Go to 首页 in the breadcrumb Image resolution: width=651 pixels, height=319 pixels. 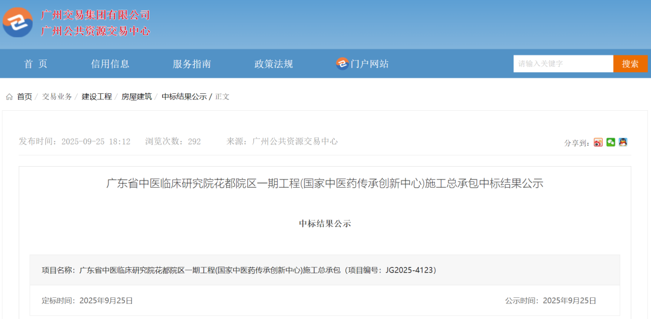click(x=25, y=96)
